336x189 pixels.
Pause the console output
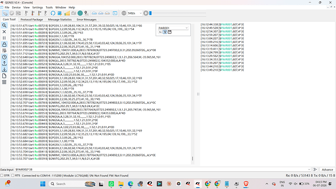[4, 38]
